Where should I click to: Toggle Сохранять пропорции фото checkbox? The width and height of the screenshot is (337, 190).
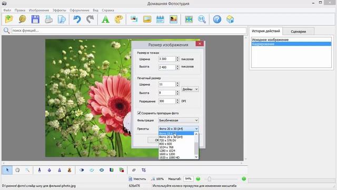tap(139, 113)
